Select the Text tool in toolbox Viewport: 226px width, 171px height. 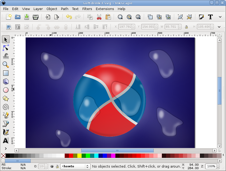click(x=6, y=141)
